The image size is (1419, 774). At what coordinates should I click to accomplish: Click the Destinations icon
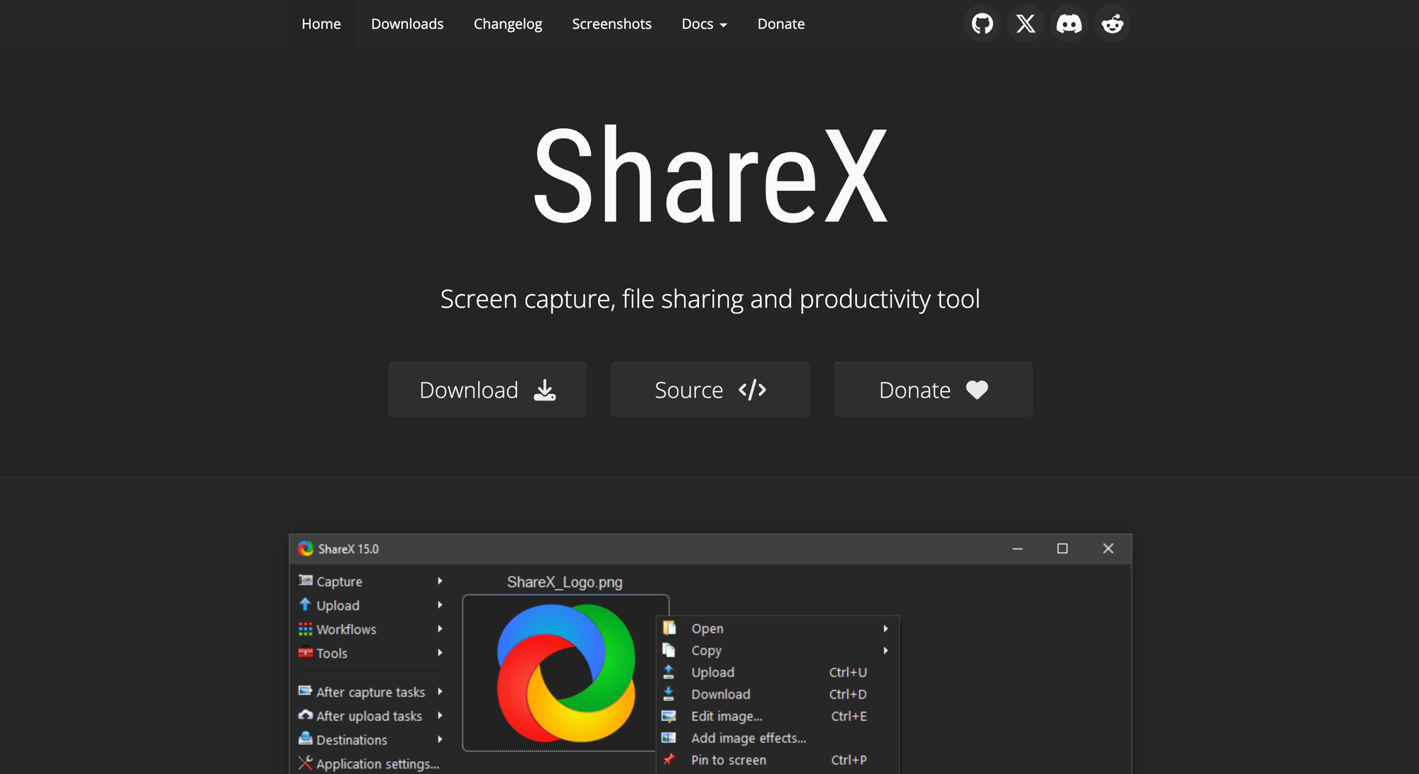(x=305, y=739)
